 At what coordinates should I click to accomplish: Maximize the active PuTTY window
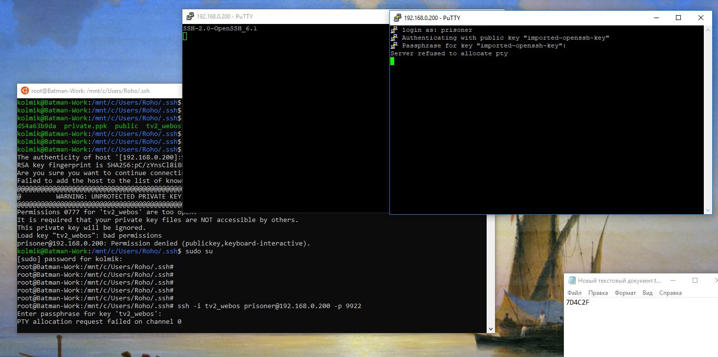tap(678, 18)
